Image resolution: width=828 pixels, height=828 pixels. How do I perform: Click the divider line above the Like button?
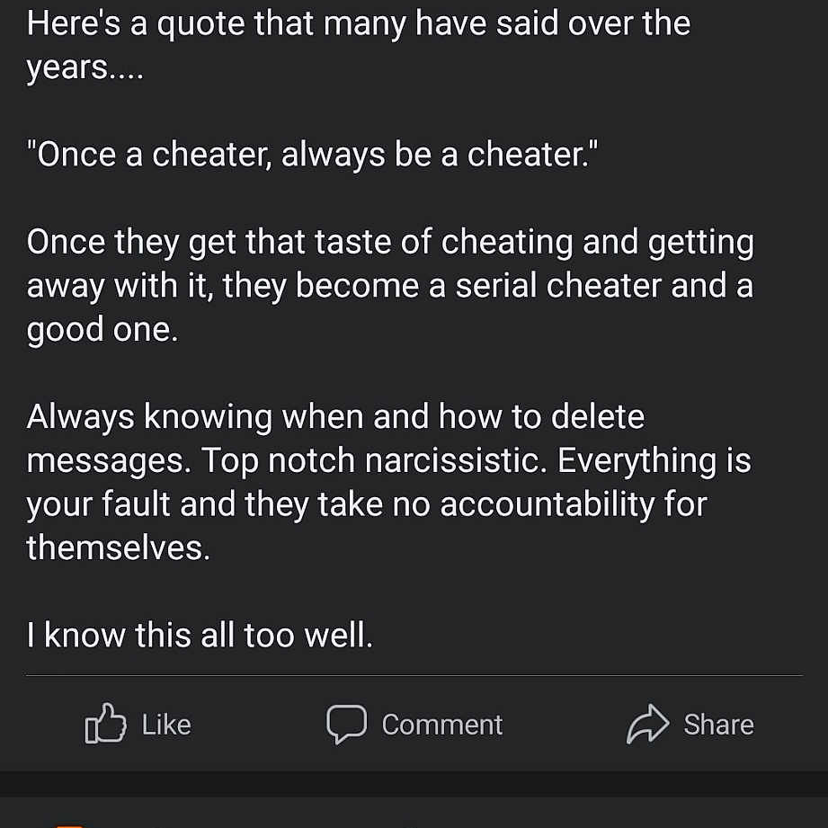click(x=414, y=675)
